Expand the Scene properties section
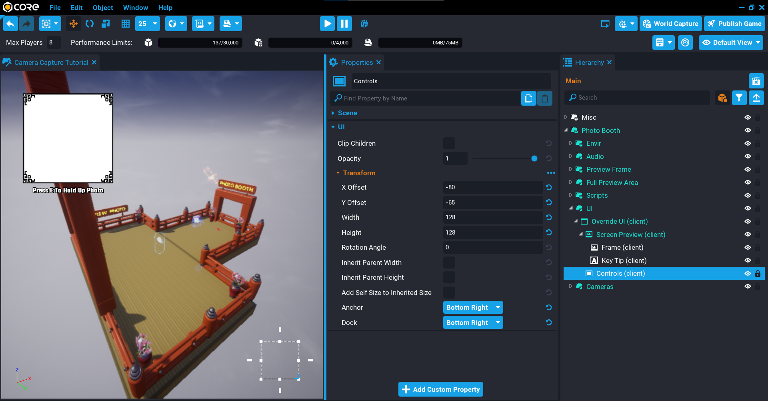This screenshot has width=768, height=401. [333, 113]
